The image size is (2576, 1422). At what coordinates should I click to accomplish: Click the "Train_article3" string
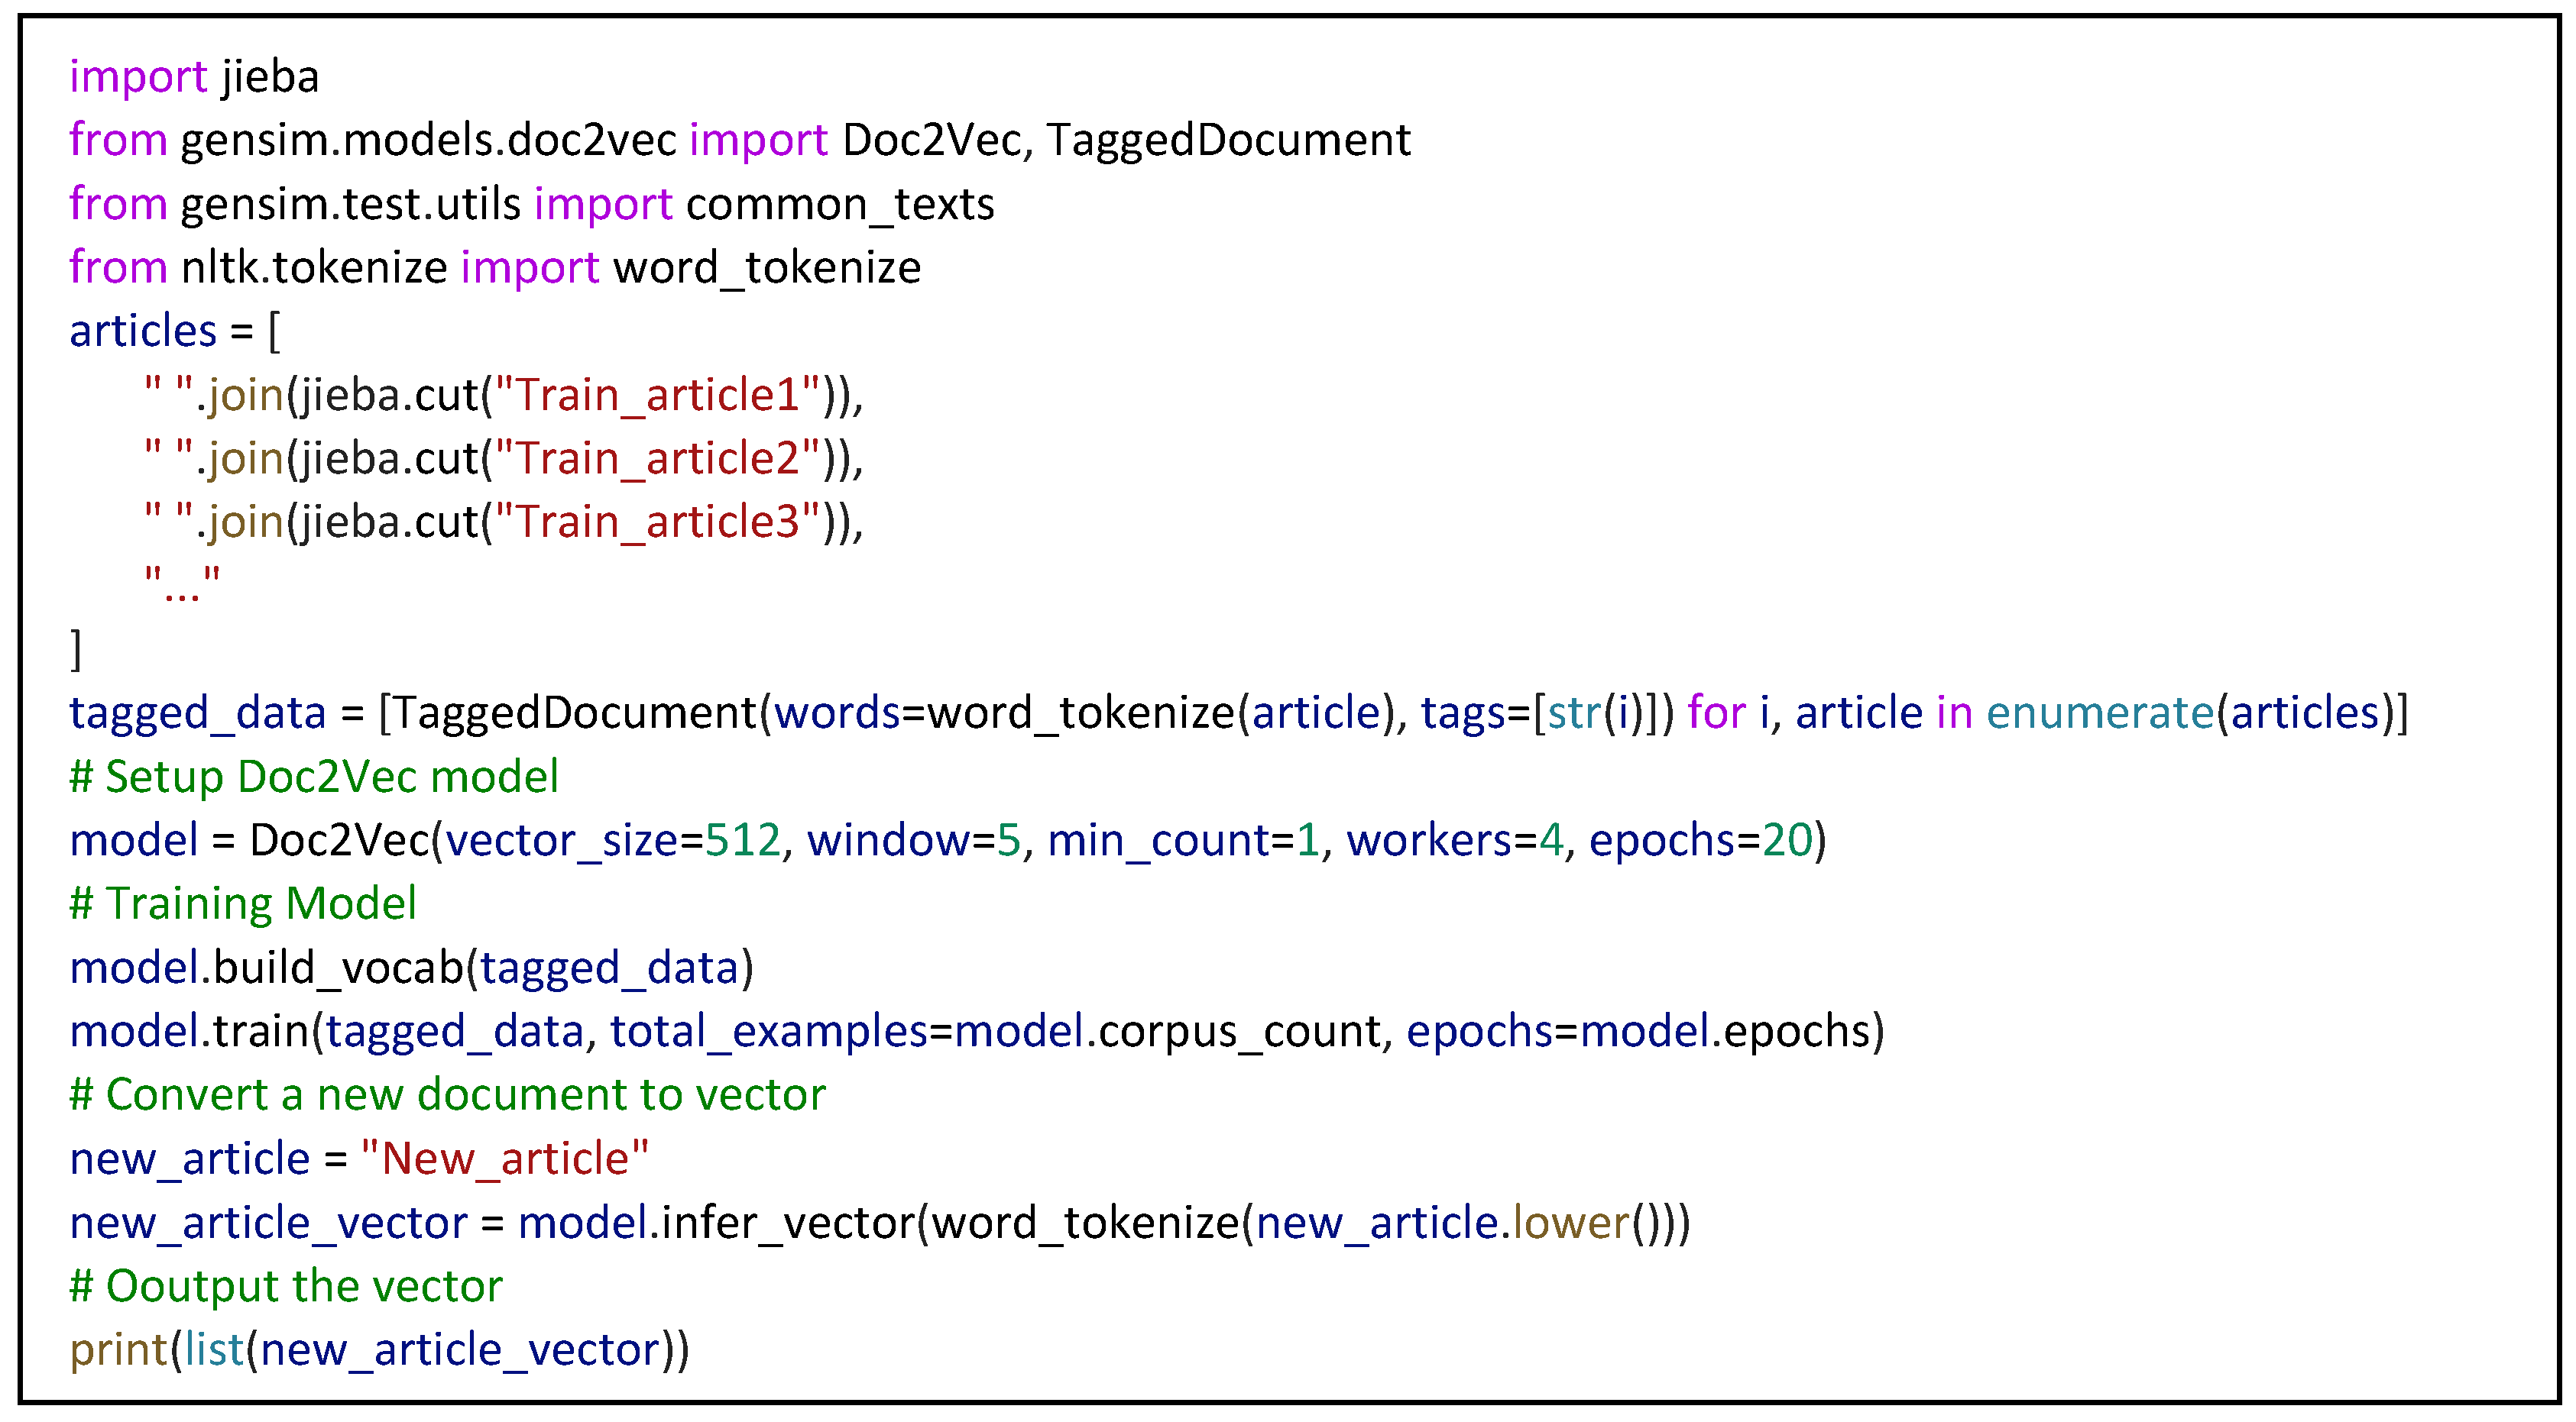click(x=657, y=522)
